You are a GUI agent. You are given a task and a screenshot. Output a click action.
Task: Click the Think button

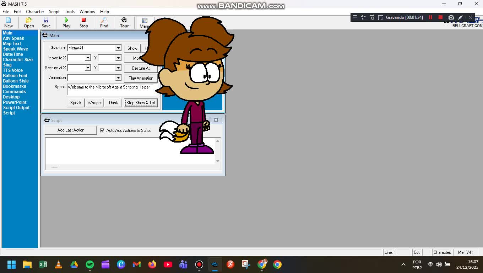pos(113,103)
